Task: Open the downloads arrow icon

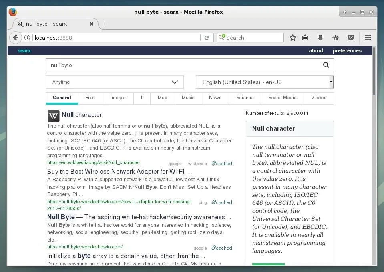Action: coord(320,38)
